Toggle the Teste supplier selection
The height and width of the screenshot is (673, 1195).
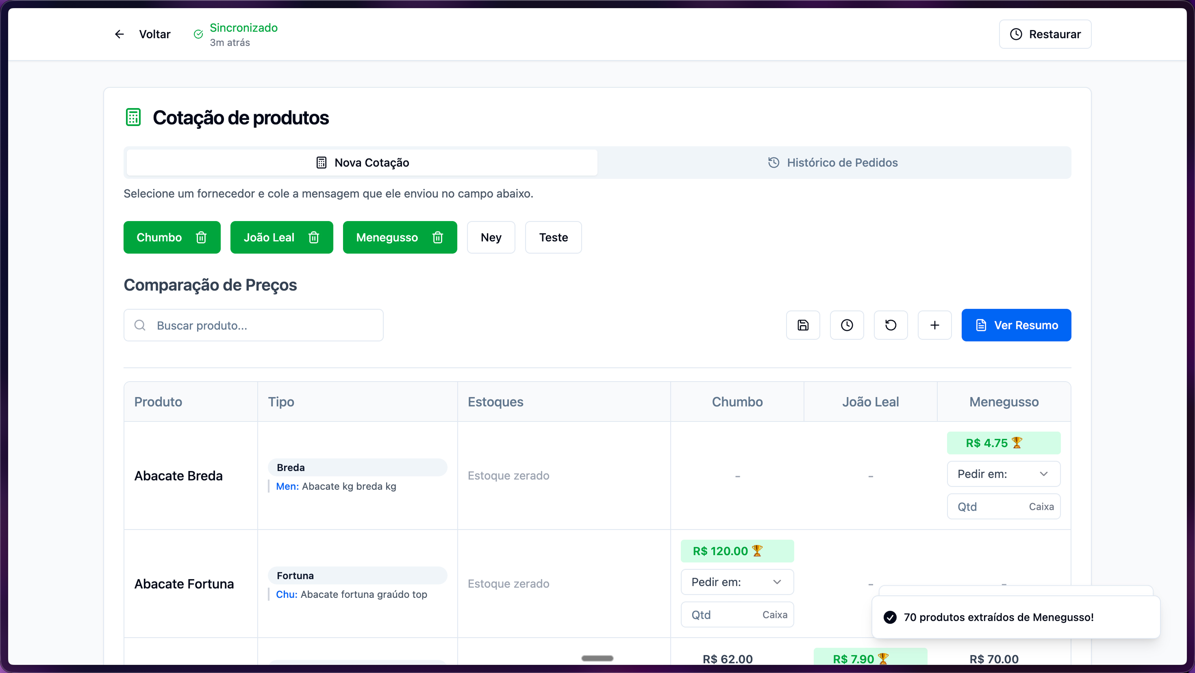click(553, 237)
